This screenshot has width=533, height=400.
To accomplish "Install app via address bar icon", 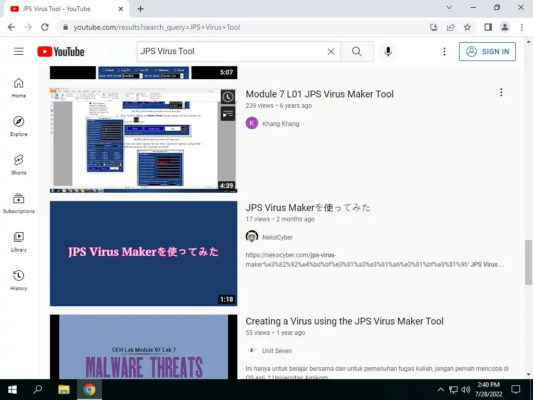I will (434, 27).
